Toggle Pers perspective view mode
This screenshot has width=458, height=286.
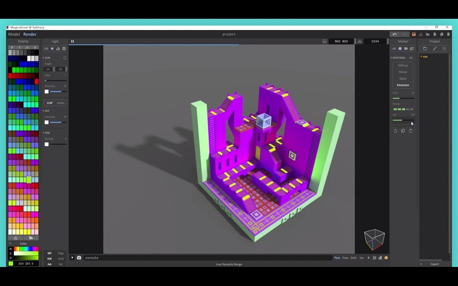click(x=337, y=258)
